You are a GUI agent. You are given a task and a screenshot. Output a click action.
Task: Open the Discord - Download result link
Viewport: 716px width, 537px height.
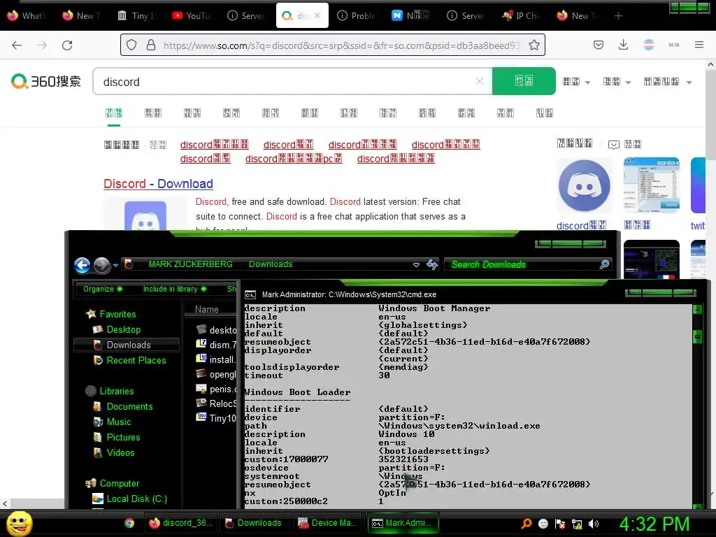coord(158,184)
